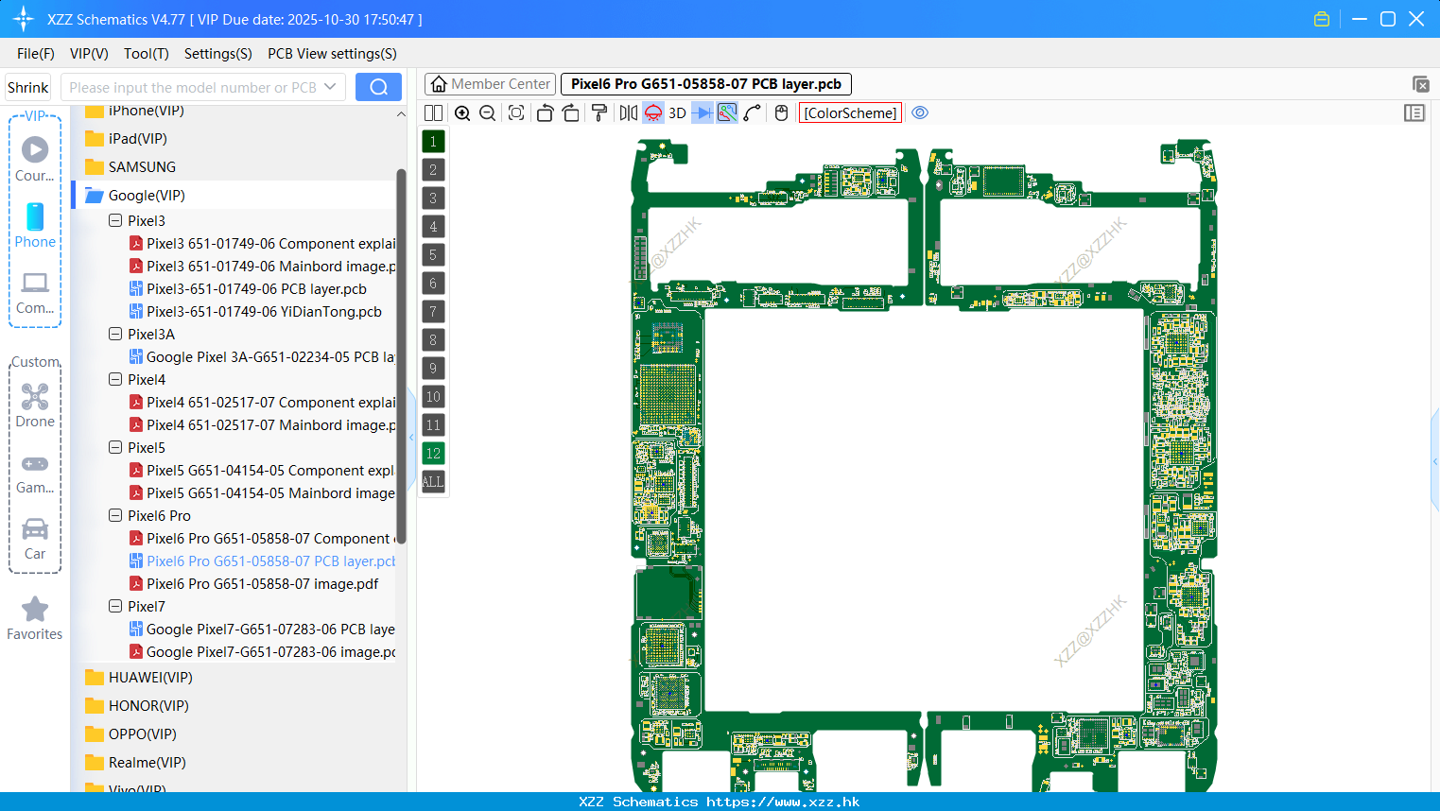The height and width of the screenshot is (811, 1440).
Task: Open Google Pixel7-G651-07283-06 PCB layer file
Action: point(262,629)
